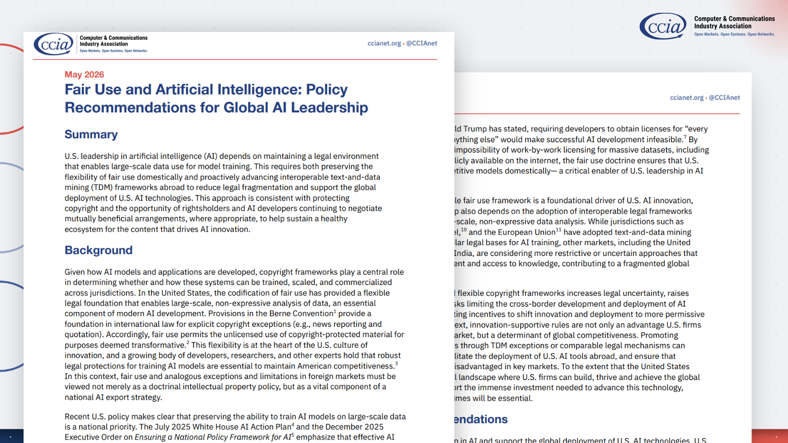
Task: Click the Fair Use and Artificial Intelligence title
Action: (216, 98)
